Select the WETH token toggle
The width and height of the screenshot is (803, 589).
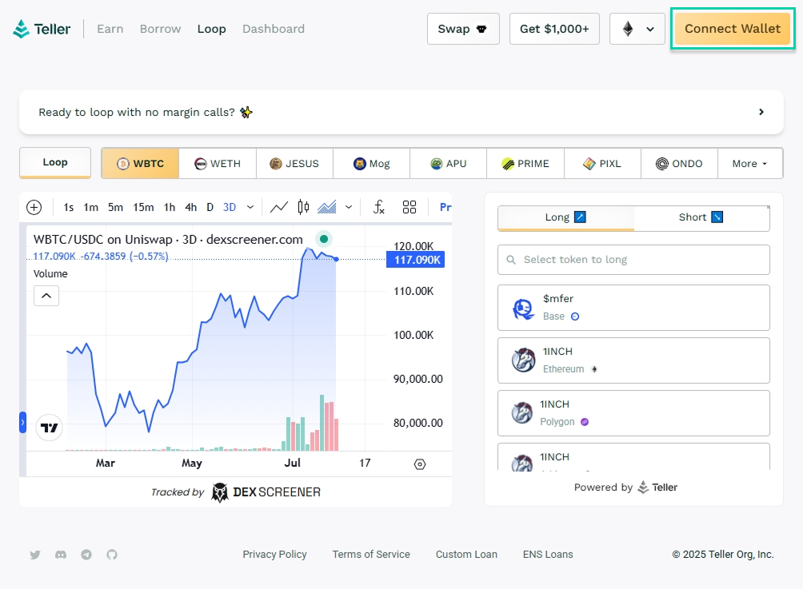coord(218,164)
